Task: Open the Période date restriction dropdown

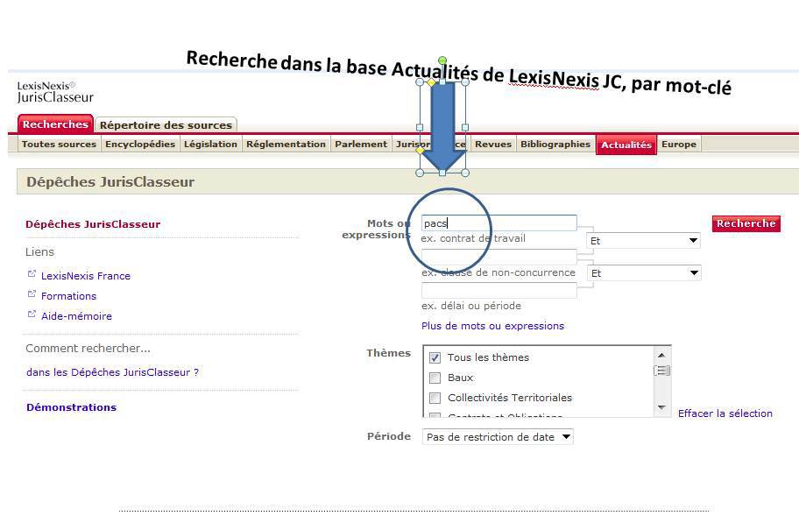Action: point(498,436)
